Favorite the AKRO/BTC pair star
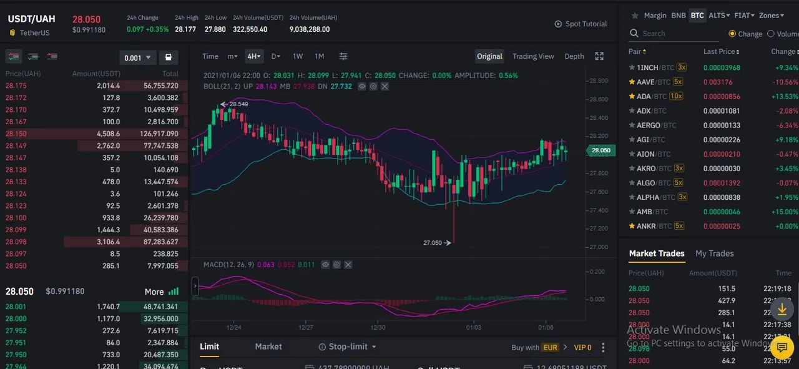Image resolution: width=799 pixels, height=369 pixels. [632, 168]
